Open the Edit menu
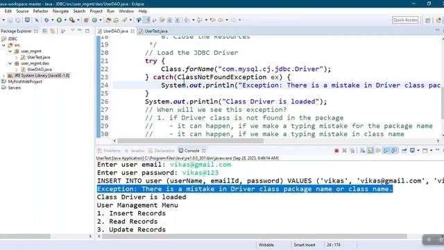 pos(8,11)
